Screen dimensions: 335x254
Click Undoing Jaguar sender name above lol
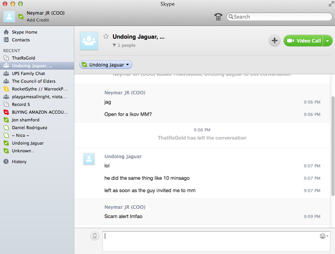click(123, 157)
